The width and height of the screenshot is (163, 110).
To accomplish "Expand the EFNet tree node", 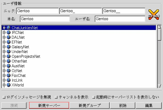I will pos(4,42).
